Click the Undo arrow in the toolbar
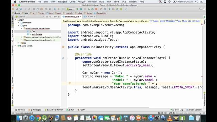The image size is (217, 122). tap(25, 9)
